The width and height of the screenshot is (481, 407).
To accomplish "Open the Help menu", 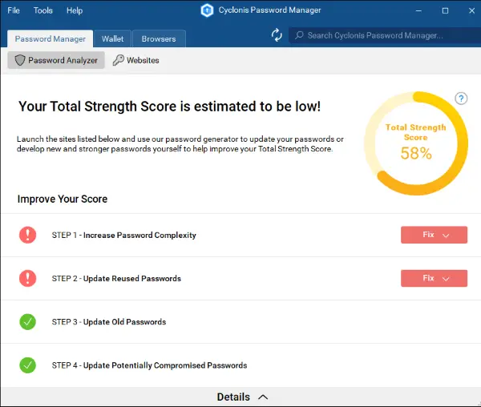I will 75,10.
